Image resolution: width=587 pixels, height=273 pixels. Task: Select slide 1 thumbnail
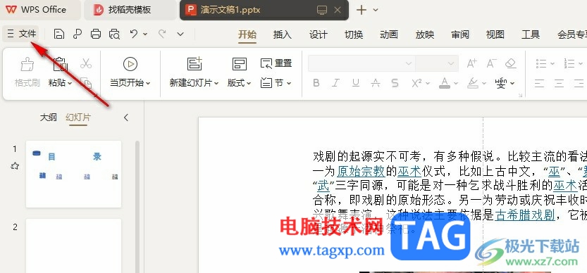tap(73, 174)
